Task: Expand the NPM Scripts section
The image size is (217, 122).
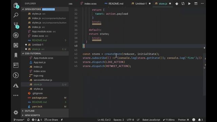Action: point(45,115)
